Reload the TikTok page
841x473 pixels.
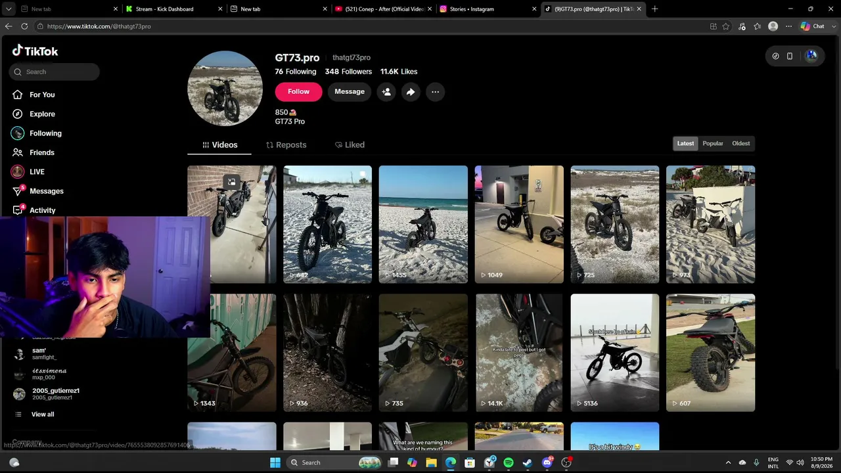coord(24,26)
